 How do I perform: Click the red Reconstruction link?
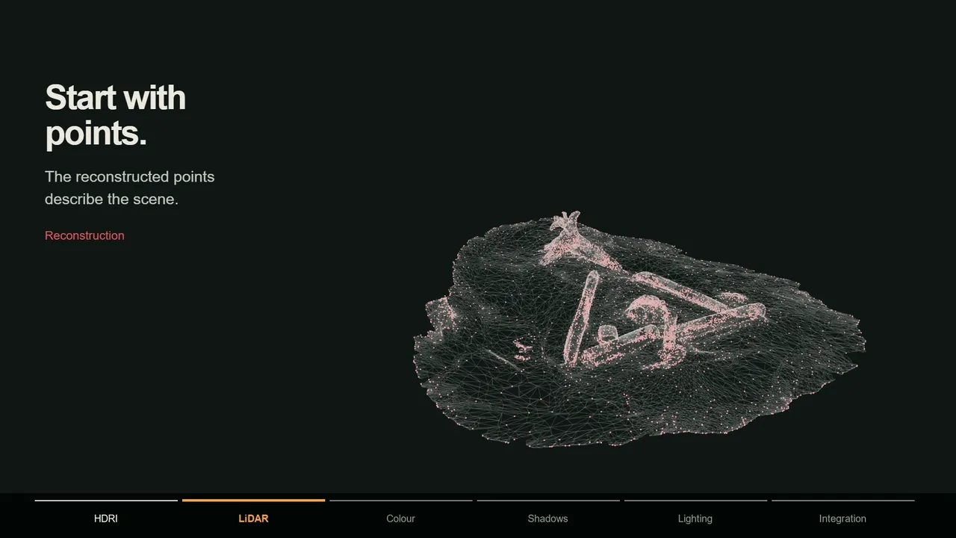point(84,235)
